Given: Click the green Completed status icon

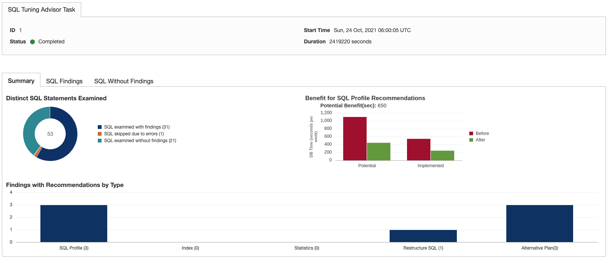Looking at the screenshot, I should click(32, 42).
